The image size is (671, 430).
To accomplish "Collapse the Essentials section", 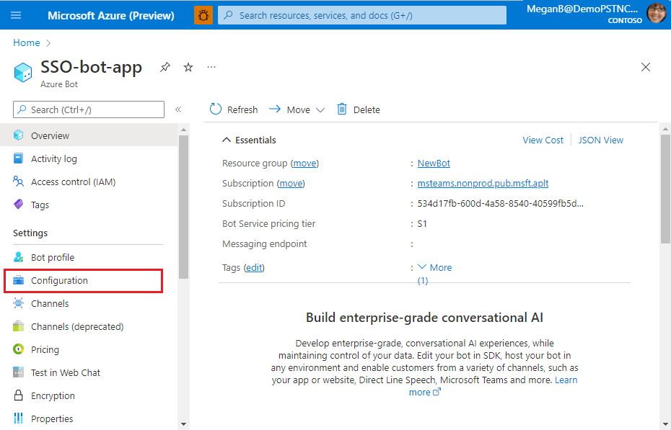I will 227,140.
